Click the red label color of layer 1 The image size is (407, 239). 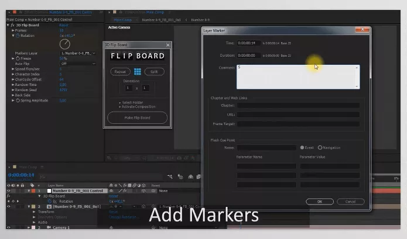pyautogui.click(x=33, y=191)
